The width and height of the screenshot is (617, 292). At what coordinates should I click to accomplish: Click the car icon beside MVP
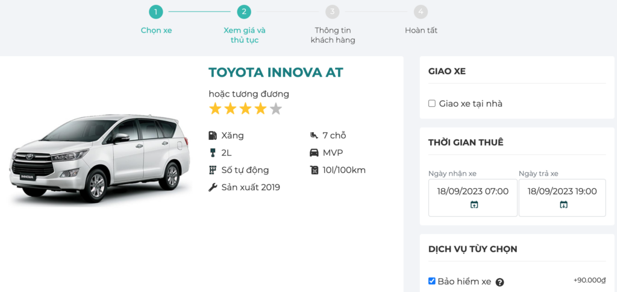point(313,153)
